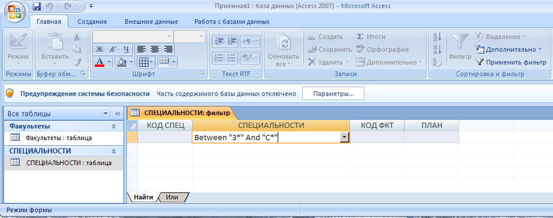This screenshot has width=553, height=218.
Task: Align text left
Action: coord(141,49)
